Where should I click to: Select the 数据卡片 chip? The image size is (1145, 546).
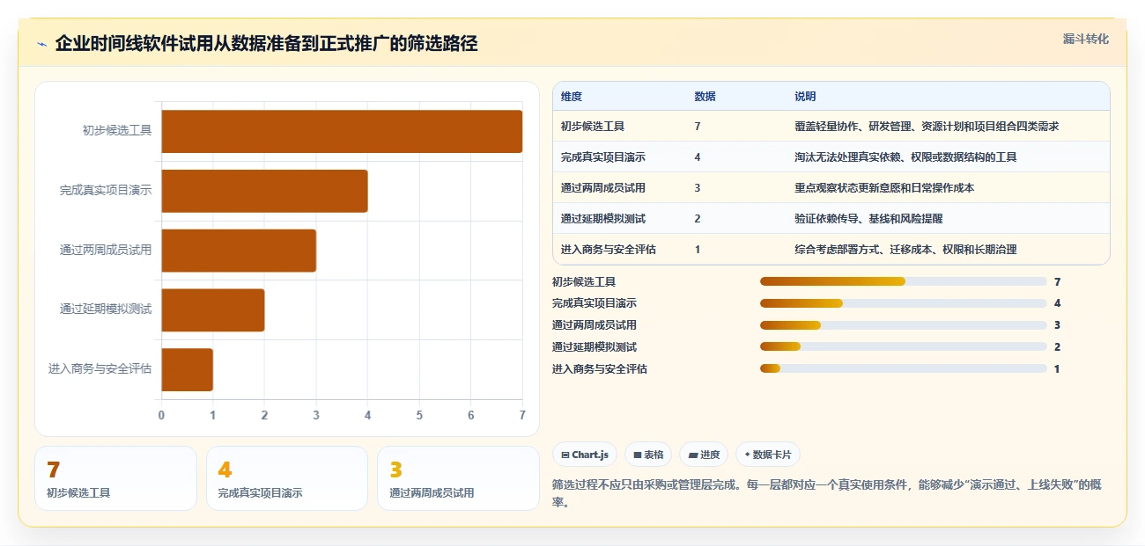(x=767, y=455)
